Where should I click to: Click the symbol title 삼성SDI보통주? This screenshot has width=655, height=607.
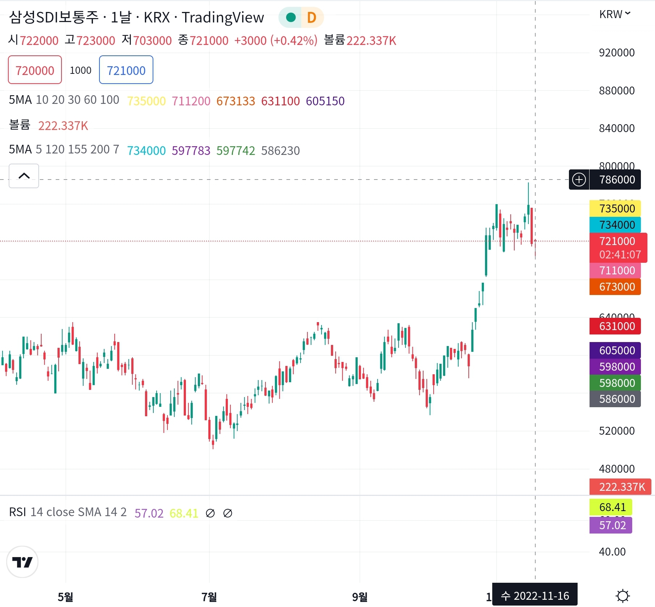pyautogui.click(x=54, y=17)
